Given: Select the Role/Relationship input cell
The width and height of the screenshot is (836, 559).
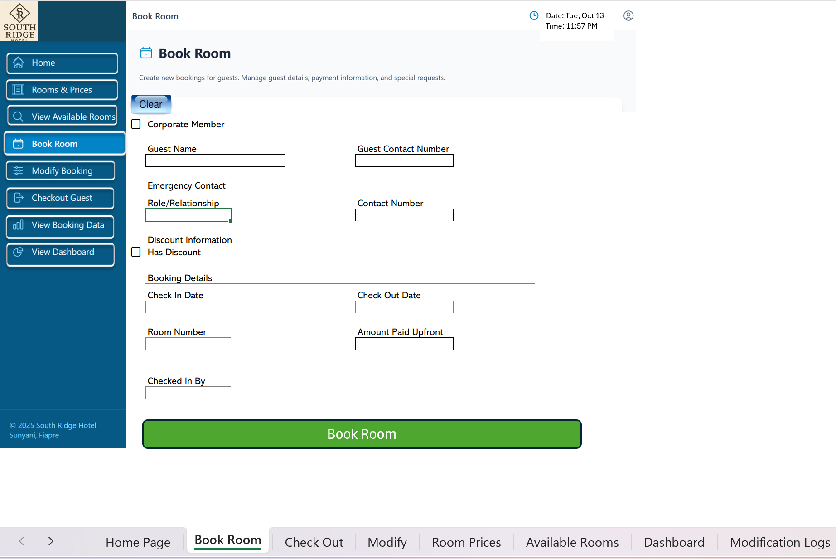Looking at the screenshot, I should tap(188, 215).
